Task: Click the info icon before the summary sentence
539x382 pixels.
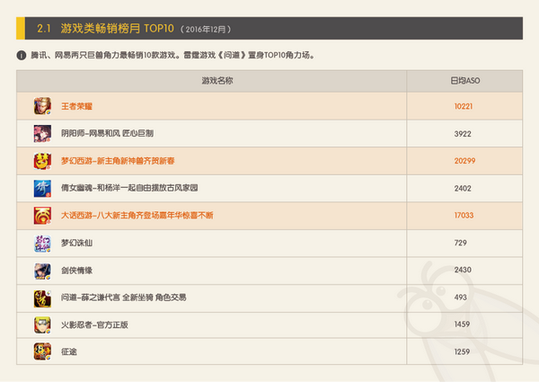Action: point(22,55)
